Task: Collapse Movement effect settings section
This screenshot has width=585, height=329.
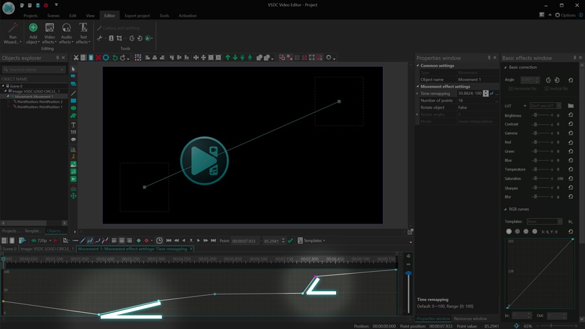Action: coord(418,86)
